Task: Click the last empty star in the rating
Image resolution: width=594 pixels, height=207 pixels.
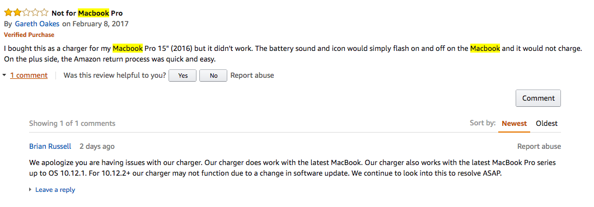Action: click(44, 13)
